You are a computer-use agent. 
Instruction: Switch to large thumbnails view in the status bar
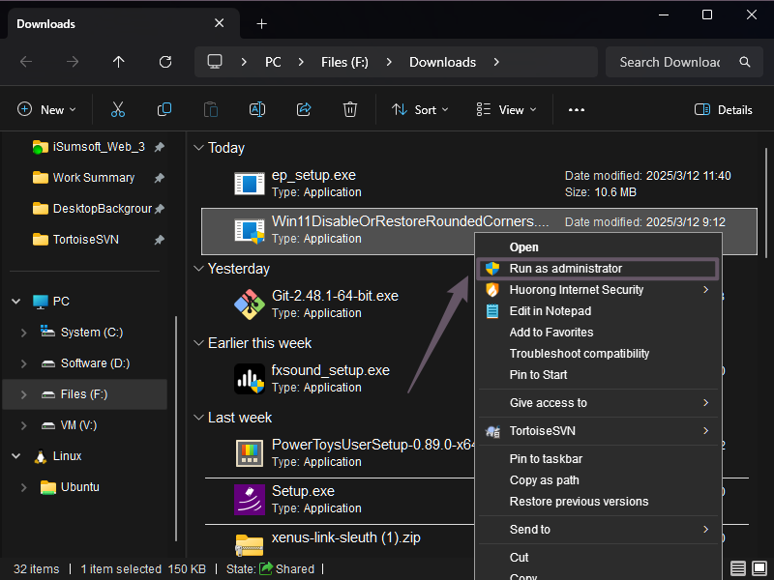click(x=758, y=568)
